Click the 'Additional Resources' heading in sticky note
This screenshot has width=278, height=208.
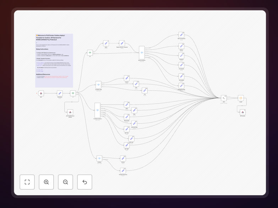pyautogui.click(x=43, y=74)
